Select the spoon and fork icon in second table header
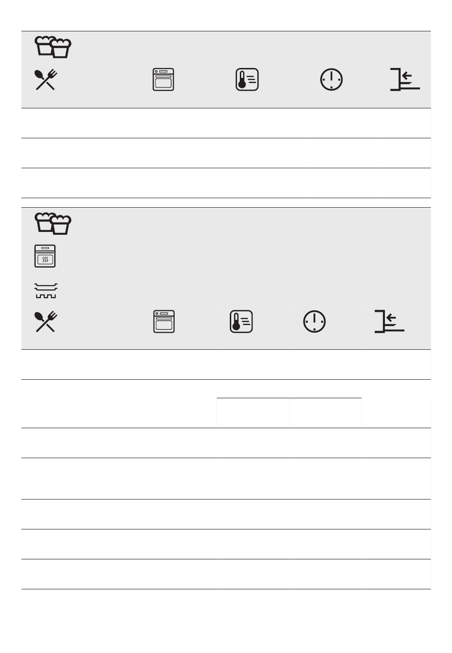Image resolution: width=452 pixels, height=653 pixels. [x=46, y=321]
